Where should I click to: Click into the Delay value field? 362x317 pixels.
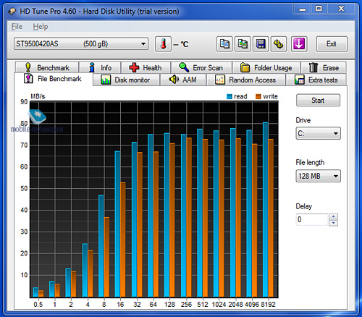[312, 219]
